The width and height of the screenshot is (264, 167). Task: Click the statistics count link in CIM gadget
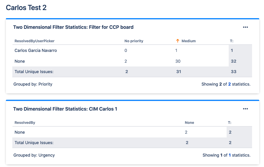230,155
